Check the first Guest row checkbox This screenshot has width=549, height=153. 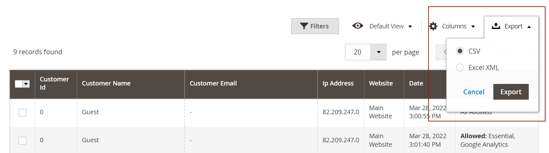22,112
